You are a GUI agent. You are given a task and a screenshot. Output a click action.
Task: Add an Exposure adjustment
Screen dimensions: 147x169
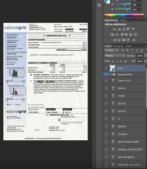129,29
